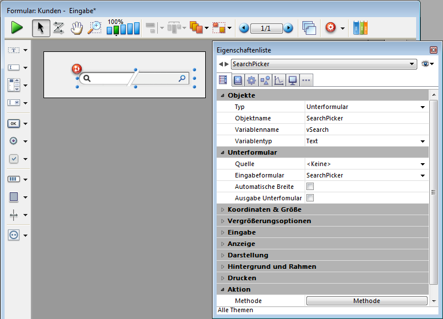Click the Objektname field containing SearchPicker
Viewport: 443px width, 319px height.
click(x=366, y=118)
